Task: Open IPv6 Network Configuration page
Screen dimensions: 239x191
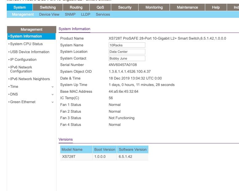Action: click(21, 69)
